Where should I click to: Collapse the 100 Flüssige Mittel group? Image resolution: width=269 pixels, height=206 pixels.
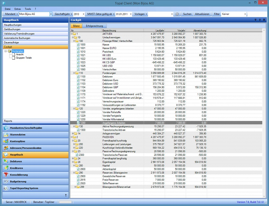click(x=74, y=41)
